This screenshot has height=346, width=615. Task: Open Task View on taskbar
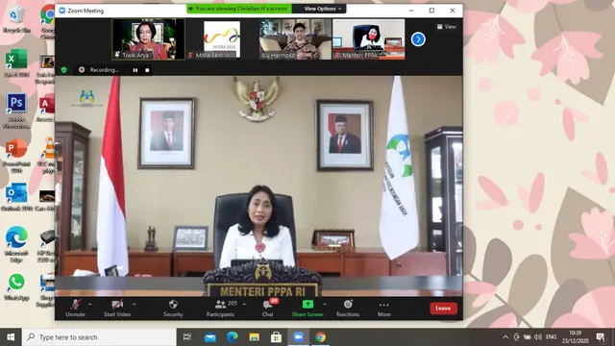(187, 337)
